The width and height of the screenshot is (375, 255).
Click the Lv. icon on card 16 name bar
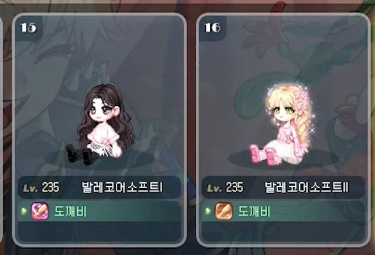214,188
